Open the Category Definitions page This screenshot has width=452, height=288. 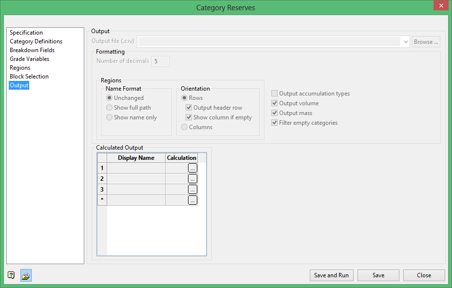point(36,41)
